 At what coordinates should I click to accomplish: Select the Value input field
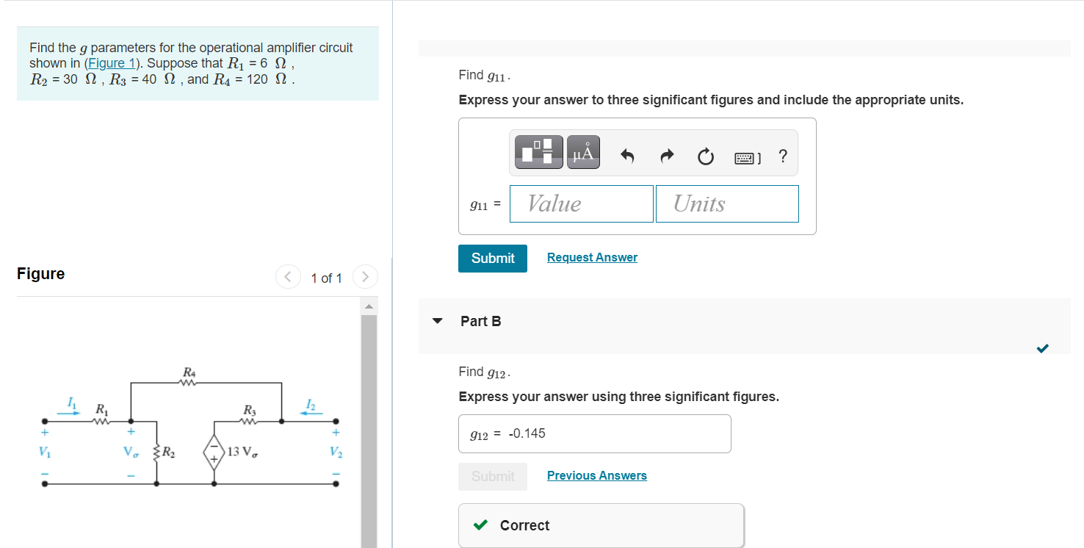[581, 203]
